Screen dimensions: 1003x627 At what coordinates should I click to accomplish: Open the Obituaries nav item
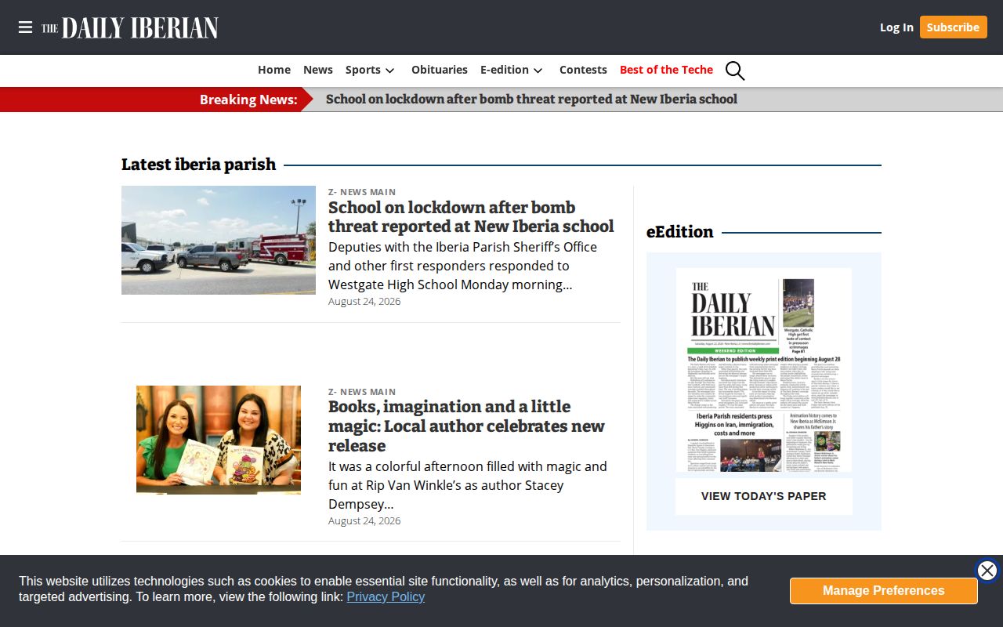(440, 70)
